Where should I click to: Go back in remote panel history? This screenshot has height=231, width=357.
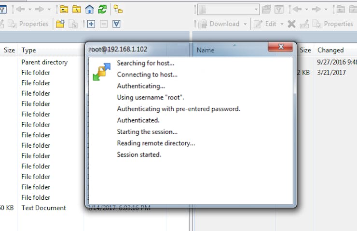[x=297, y=9]
